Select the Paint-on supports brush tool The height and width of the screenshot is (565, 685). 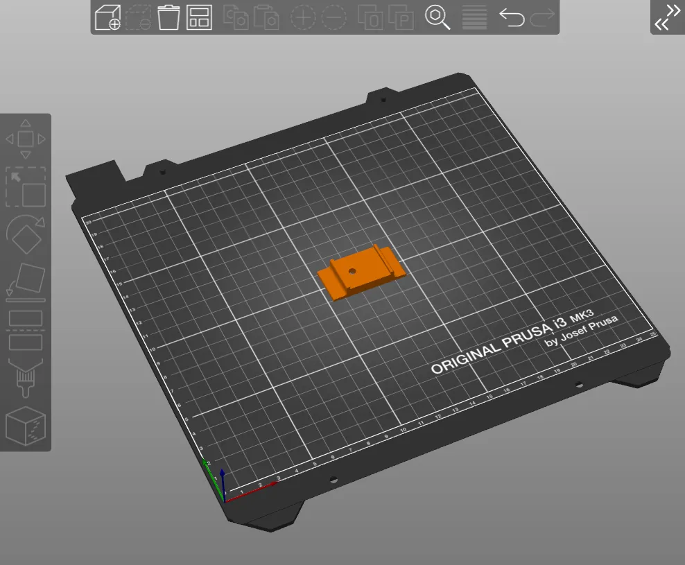pyautogui.click(x=26, y=378)
